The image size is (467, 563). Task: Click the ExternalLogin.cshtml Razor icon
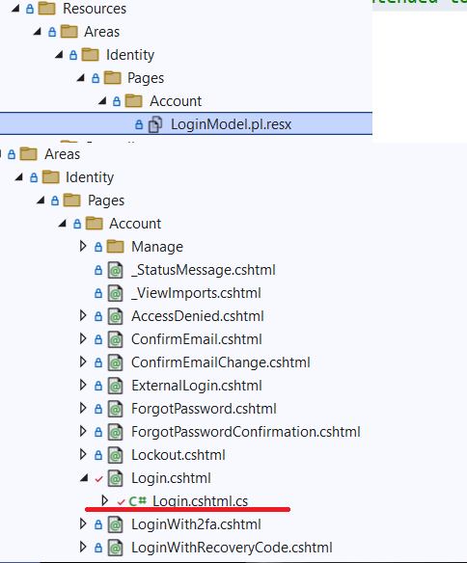tap(116, 386)
